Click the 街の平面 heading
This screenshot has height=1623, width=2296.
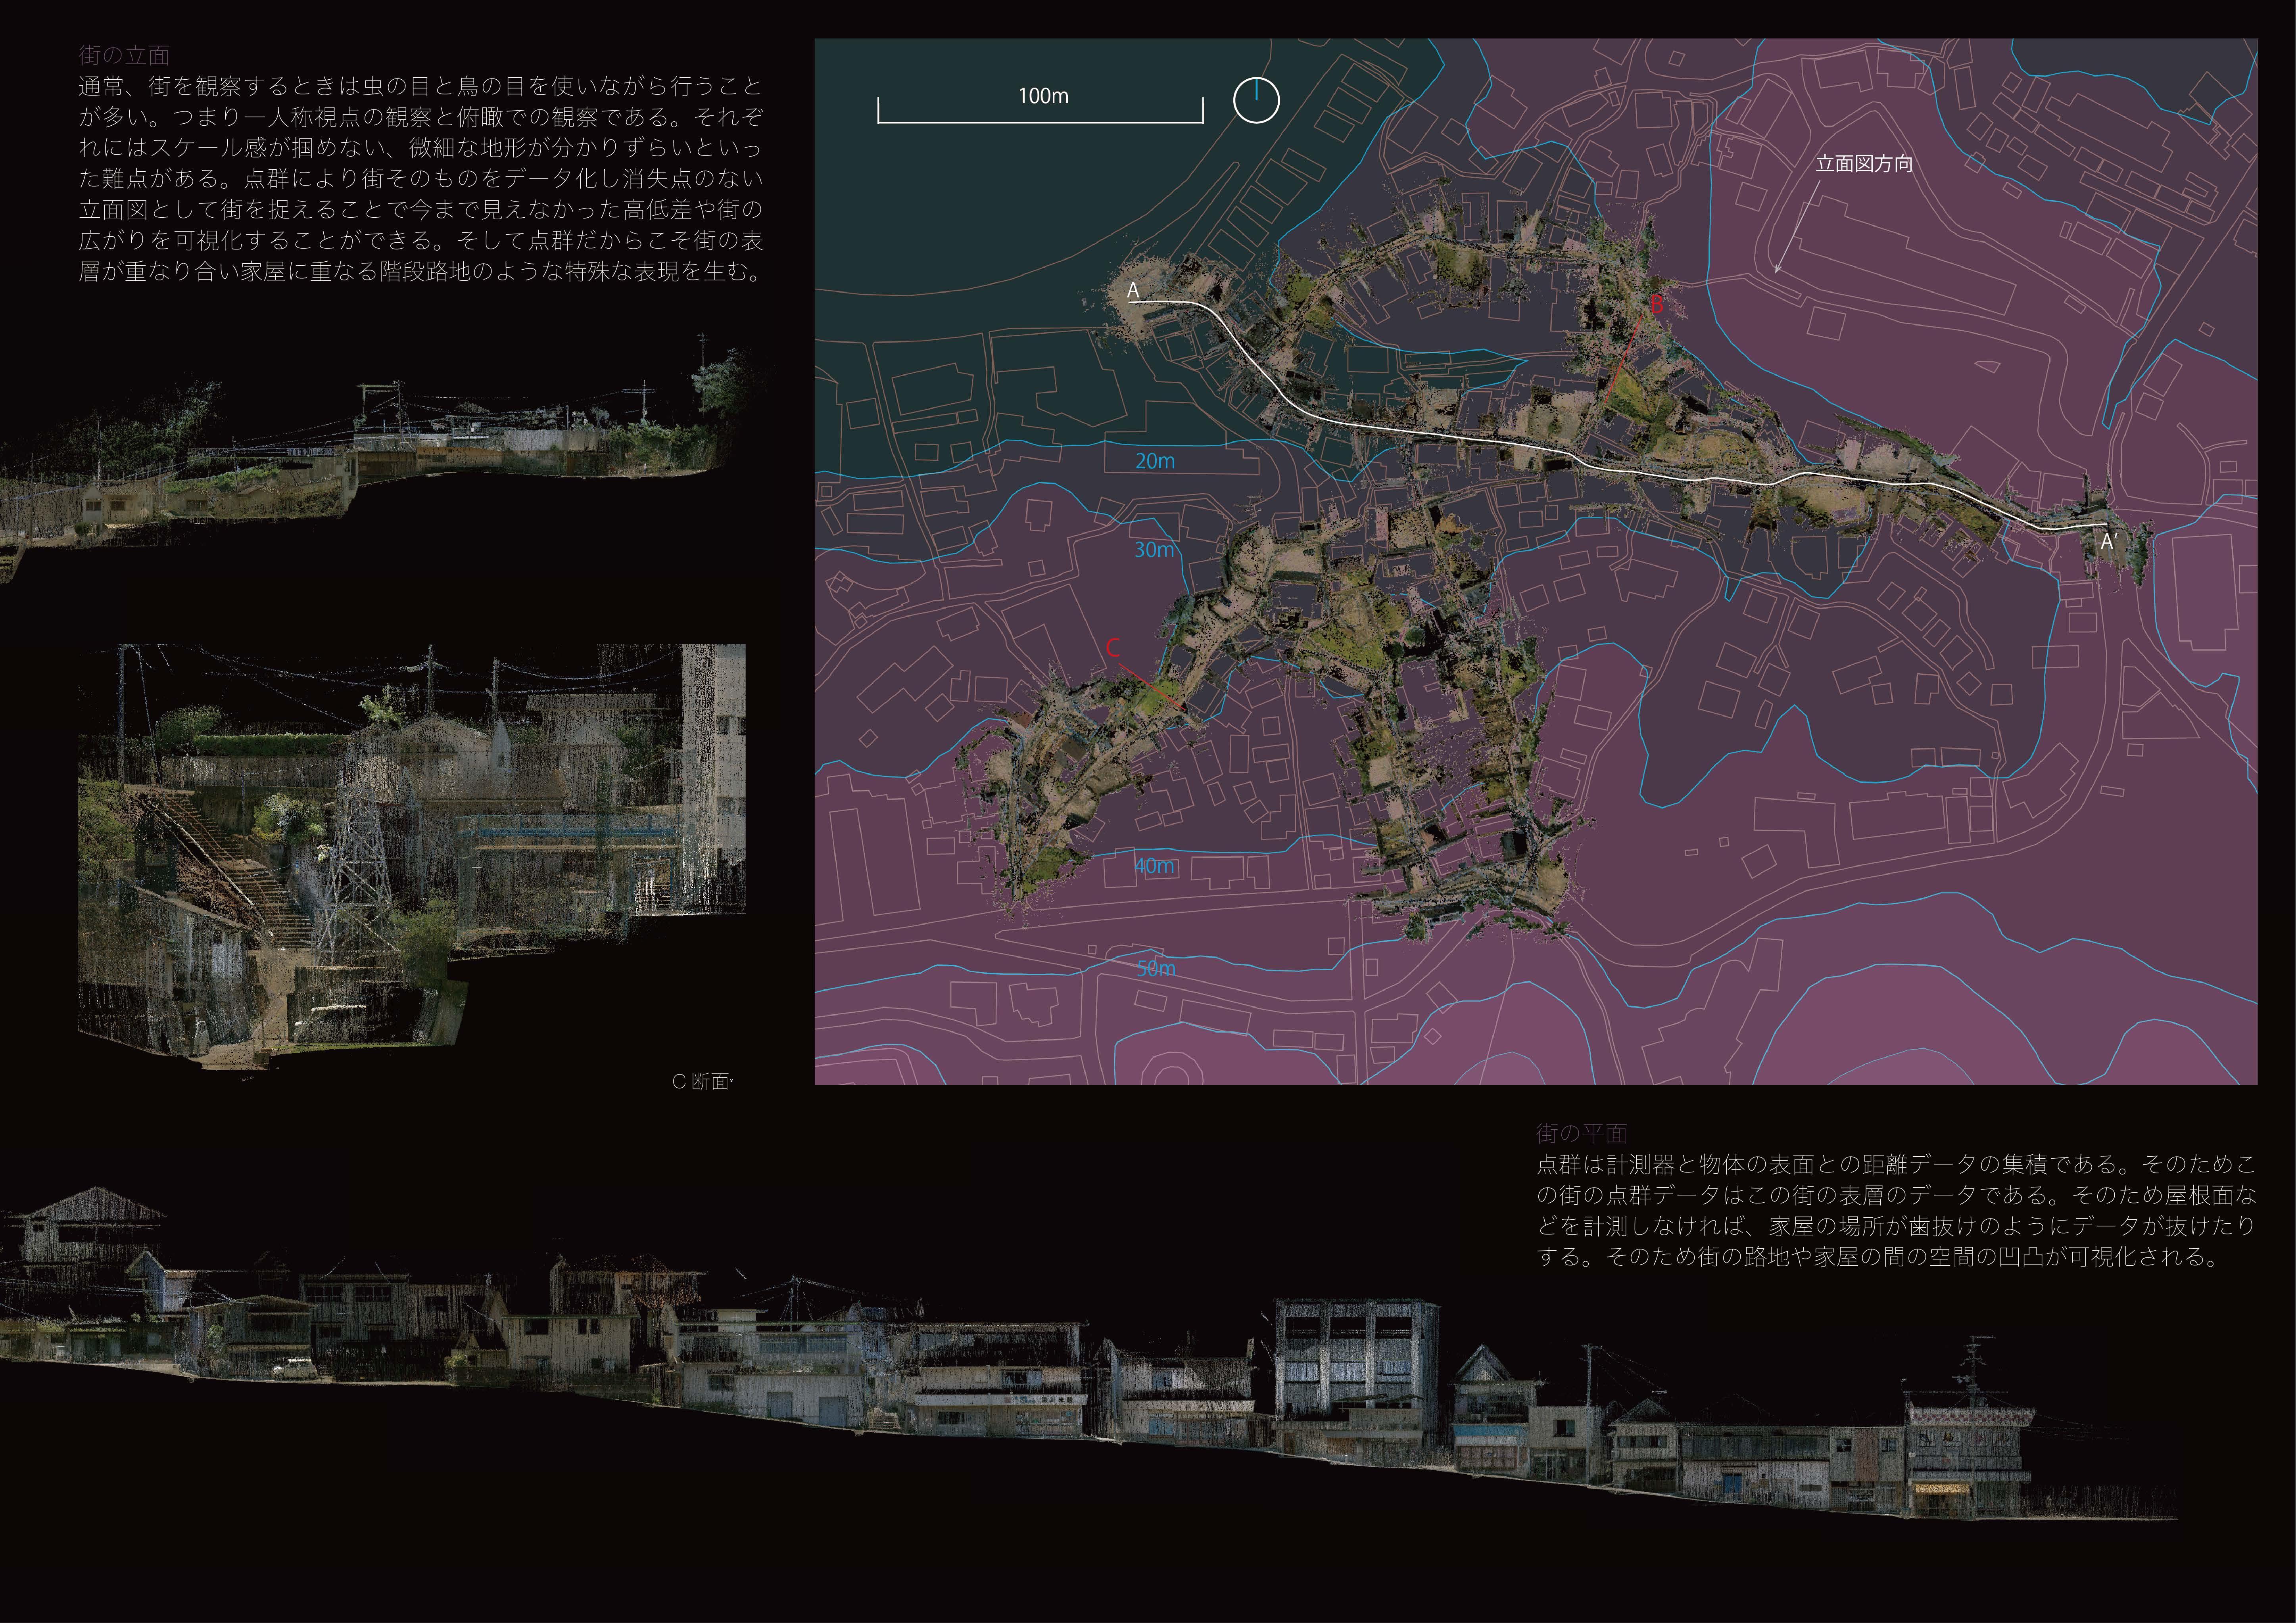(1581, 1133)
